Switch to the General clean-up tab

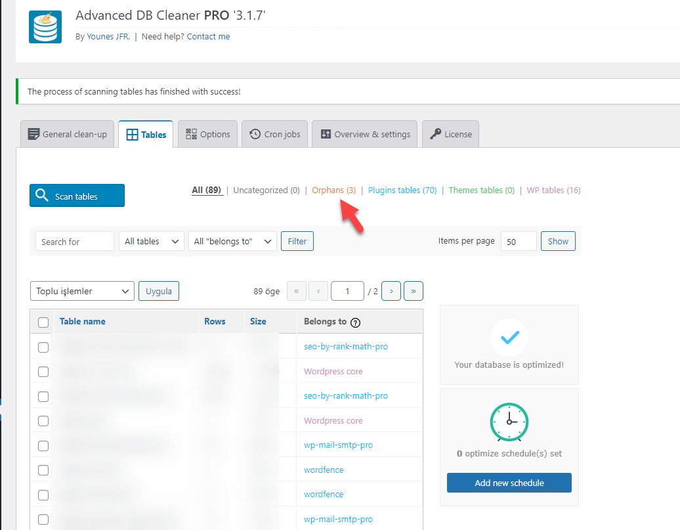67,134
